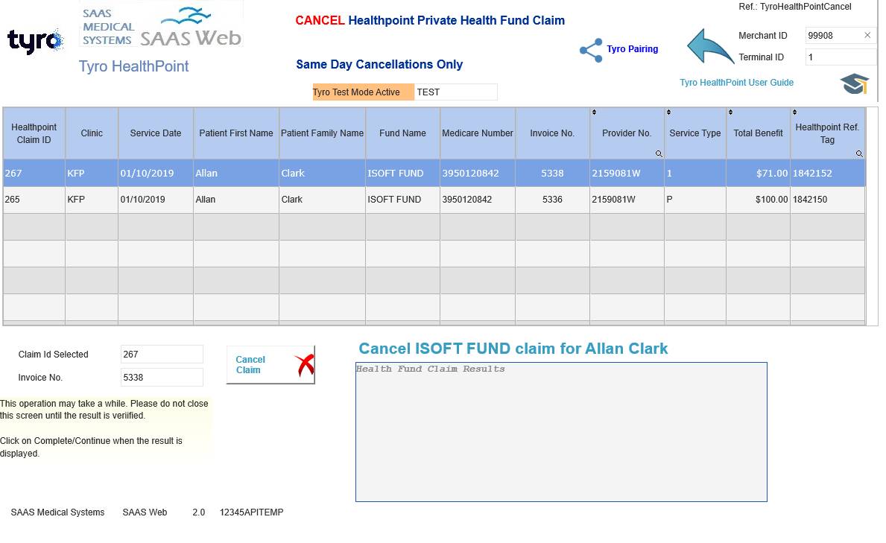Click first name Allan in claim 265 row
The image size is (886, 543).
point(236,200)
